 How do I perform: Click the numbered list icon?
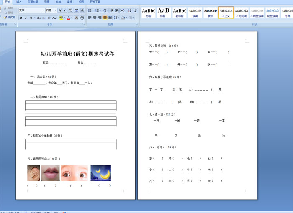(x=97, y=10)
